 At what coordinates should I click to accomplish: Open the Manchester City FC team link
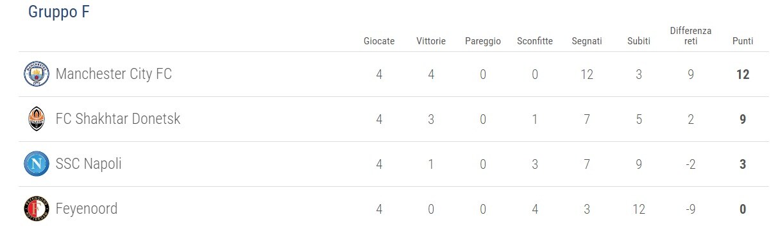(x=114, y=74)
